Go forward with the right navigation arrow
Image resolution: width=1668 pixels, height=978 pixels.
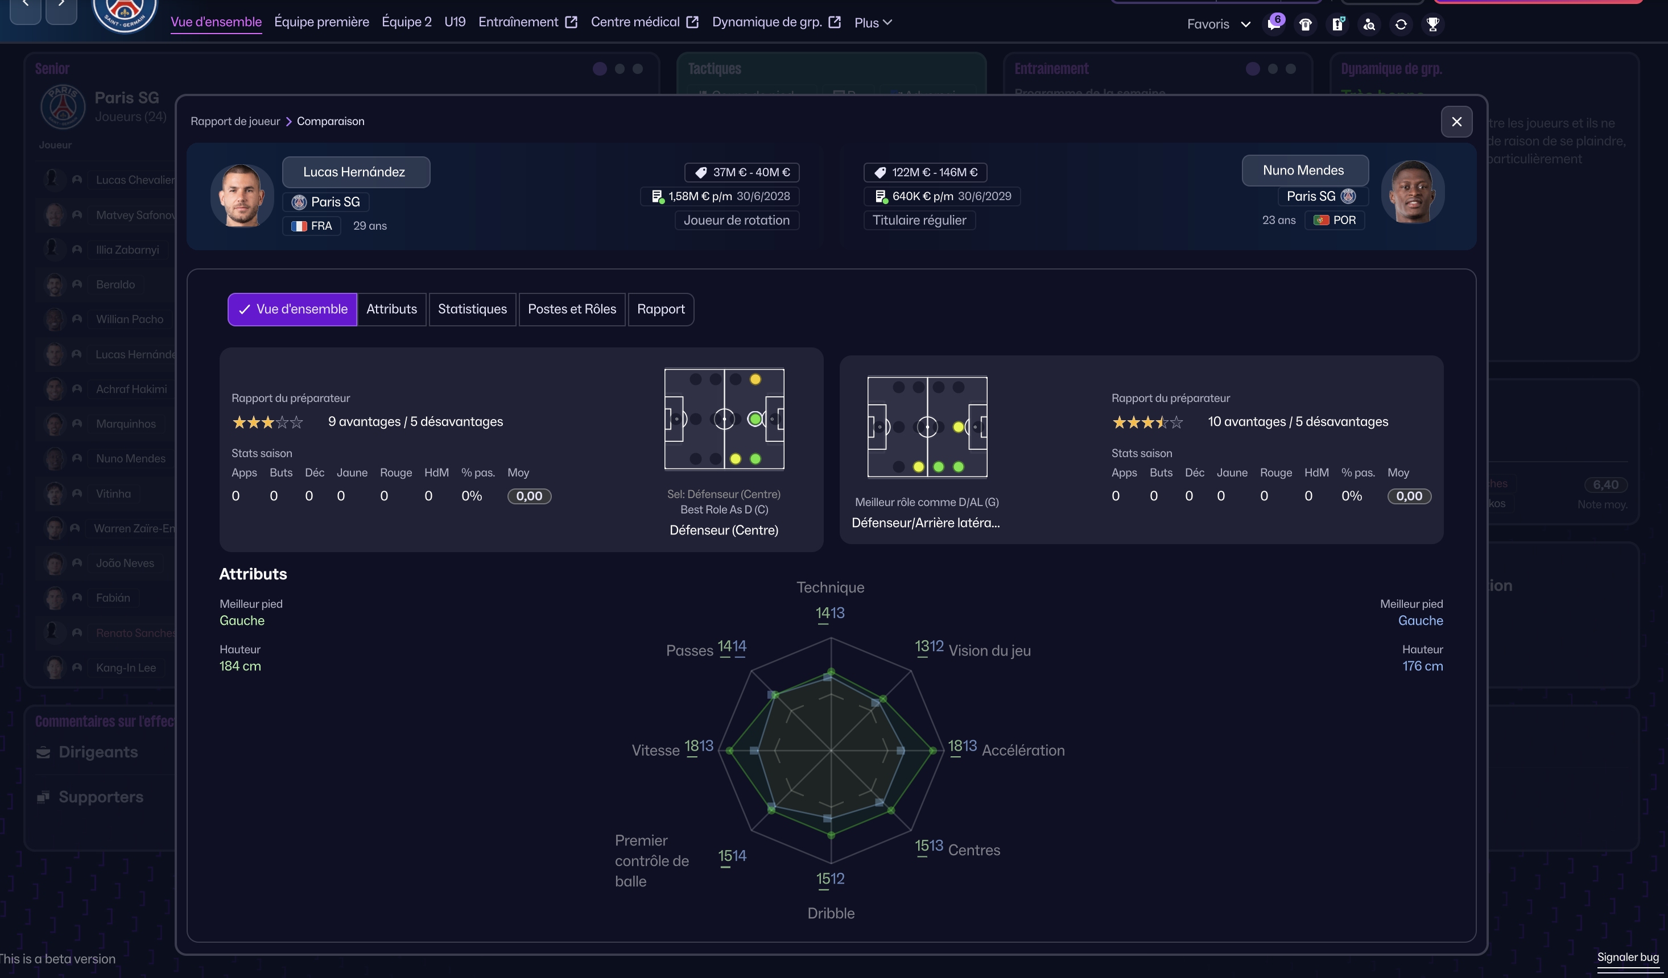(61, 7)
